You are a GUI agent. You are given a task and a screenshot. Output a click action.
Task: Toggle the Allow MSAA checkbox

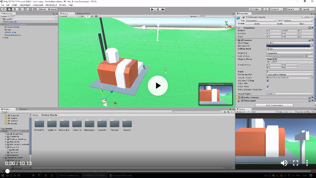[x=268, y=86]
